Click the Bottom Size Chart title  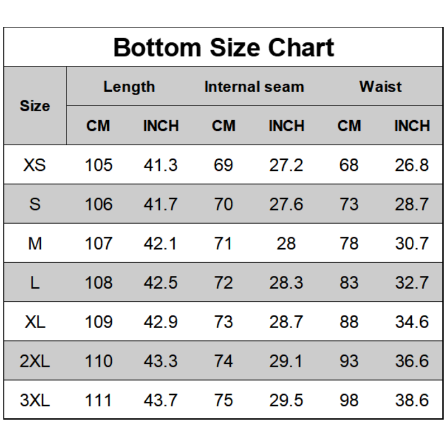223,47
